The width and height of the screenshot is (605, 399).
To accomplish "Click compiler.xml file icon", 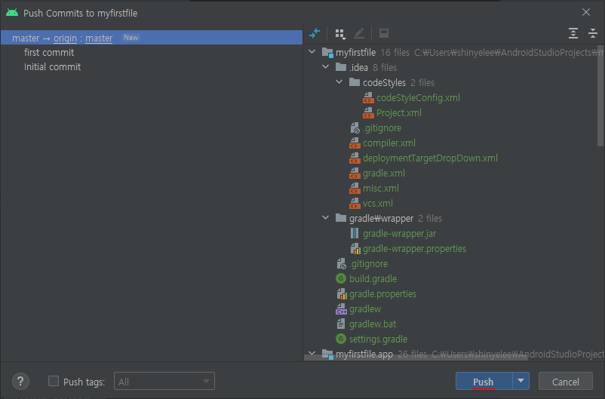I will click(x=355, y=143).
